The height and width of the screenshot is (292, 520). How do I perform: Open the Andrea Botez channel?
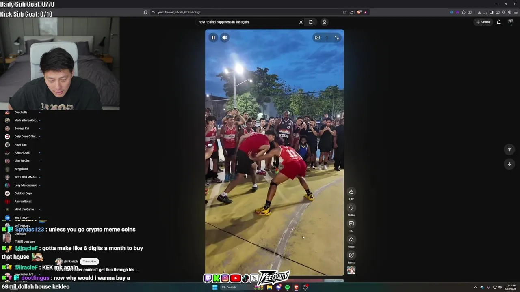pos(23,202)
